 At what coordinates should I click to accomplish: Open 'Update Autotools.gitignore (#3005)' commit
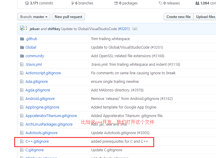120,133
